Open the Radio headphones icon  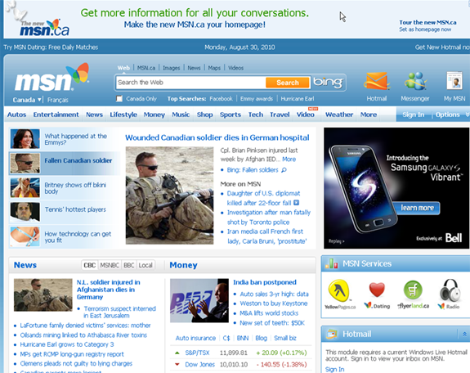(450, 294)
